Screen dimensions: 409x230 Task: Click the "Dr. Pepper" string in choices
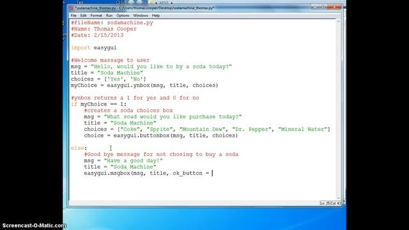(252, 129)
